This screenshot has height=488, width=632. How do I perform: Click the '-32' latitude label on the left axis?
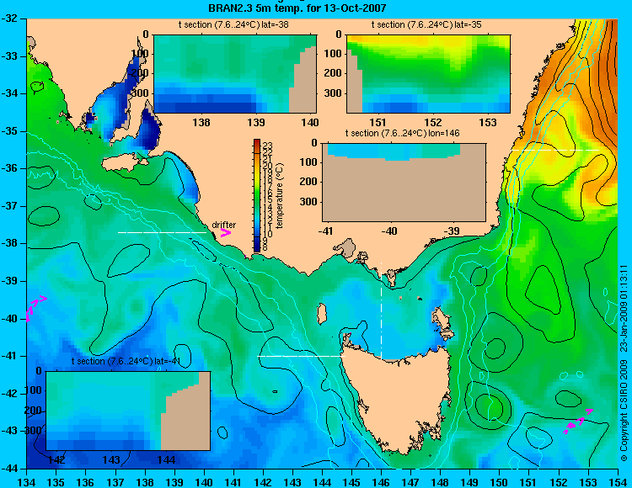click(10, 19)
